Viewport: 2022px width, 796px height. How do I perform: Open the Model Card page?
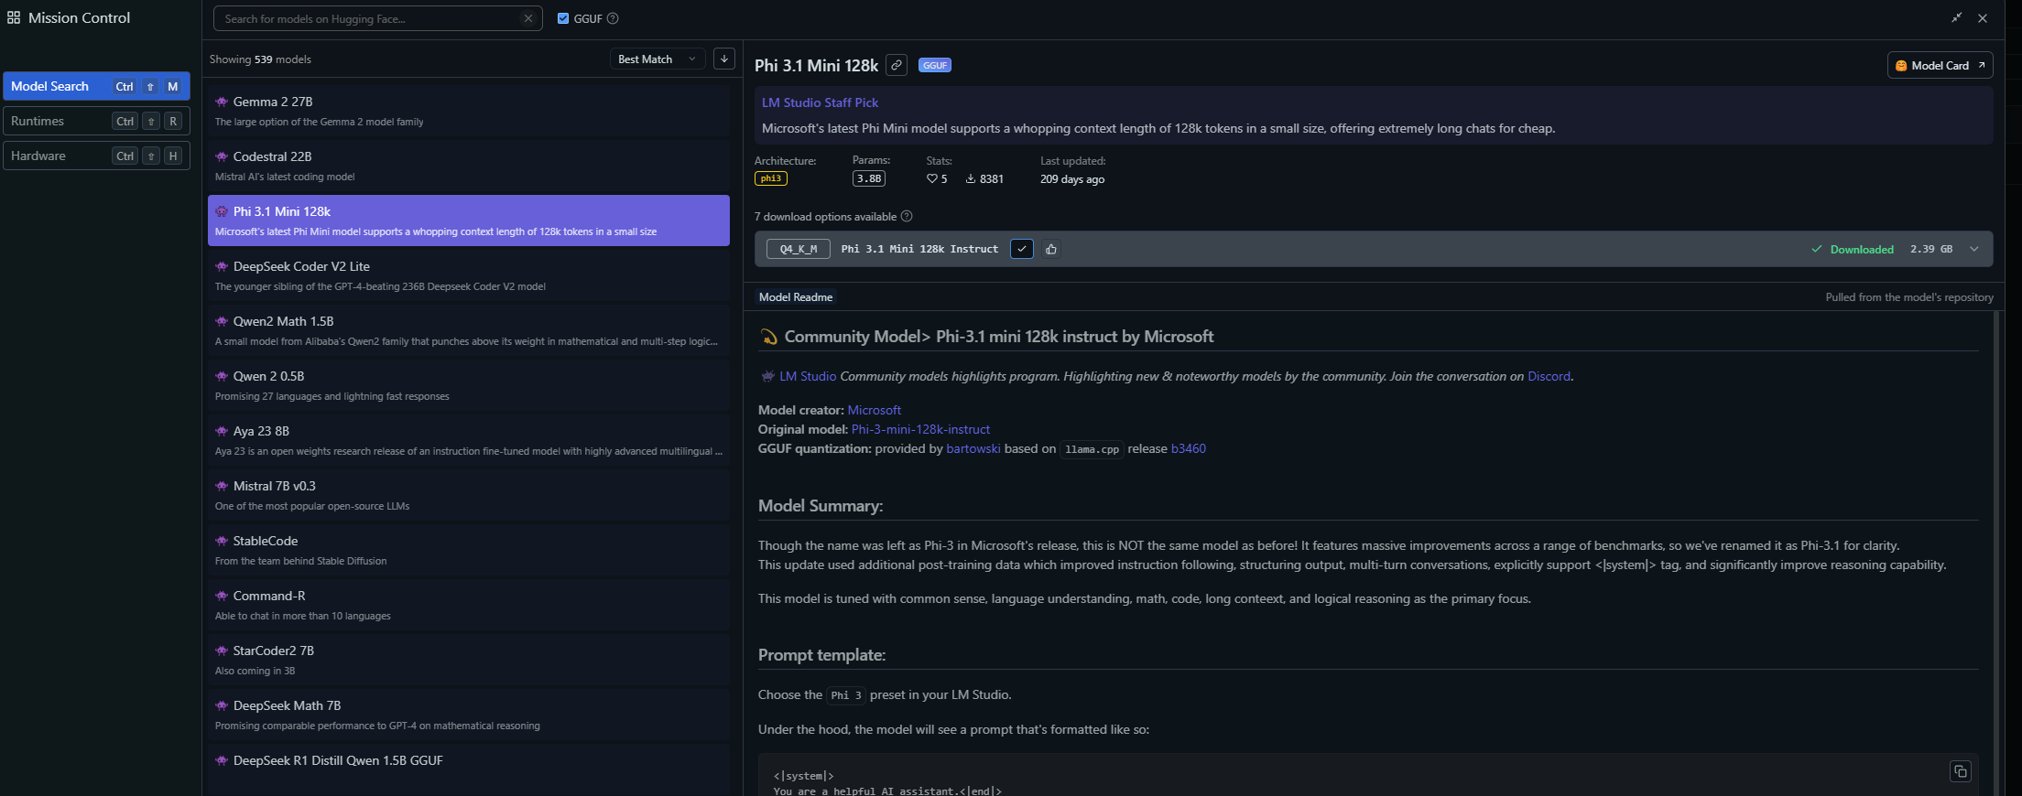[1940, 65]
